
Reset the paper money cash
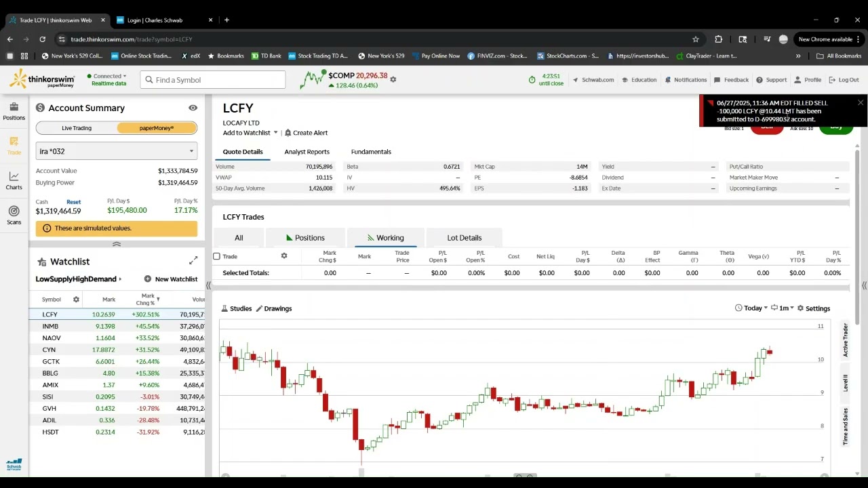73,202
